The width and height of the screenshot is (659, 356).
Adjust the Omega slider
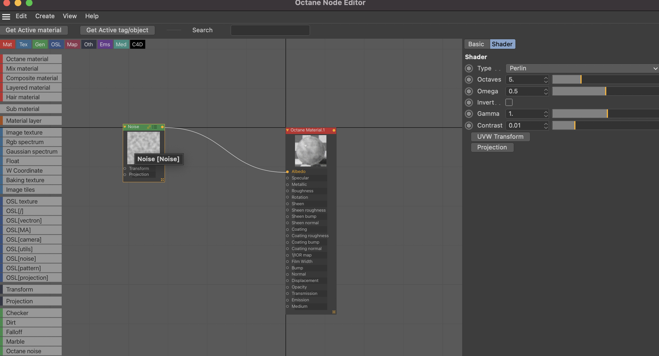point(605,91)
